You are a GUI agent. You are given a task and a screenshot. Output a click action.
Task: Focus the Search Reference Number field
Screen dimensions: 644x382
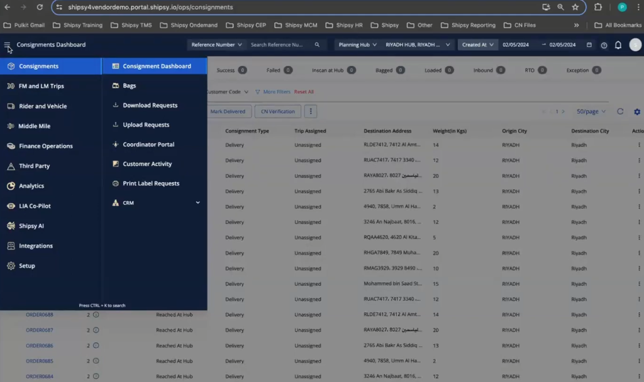pyautogui.click(x=280, y=45)
